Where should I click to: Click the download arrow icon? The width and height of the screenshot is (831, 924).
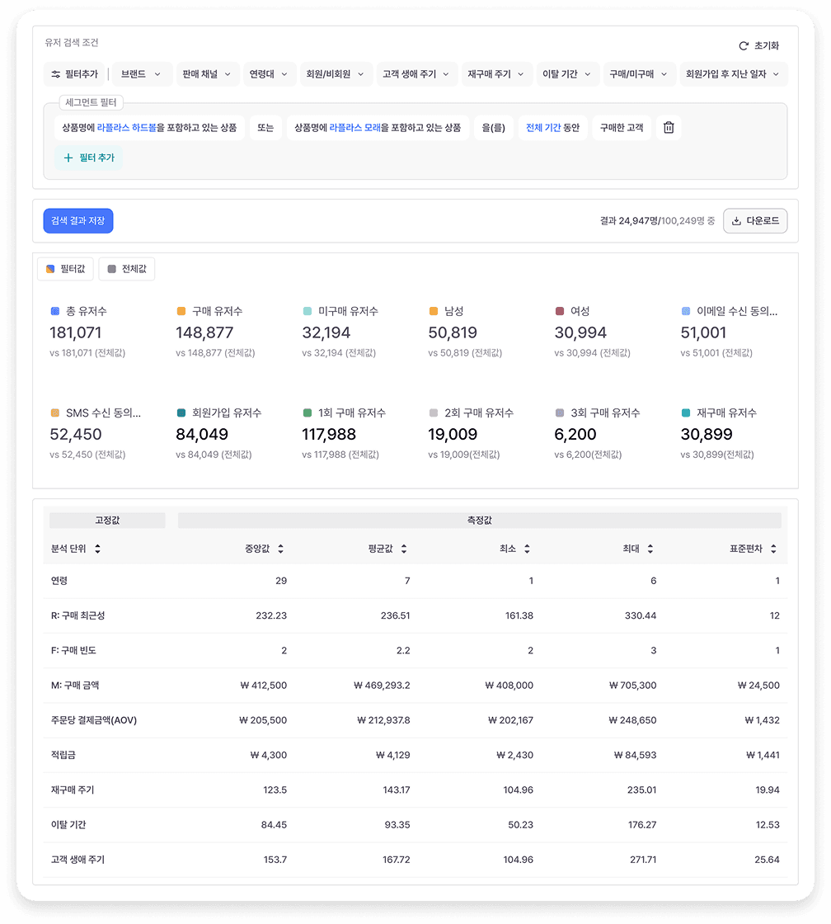(736, 221)
